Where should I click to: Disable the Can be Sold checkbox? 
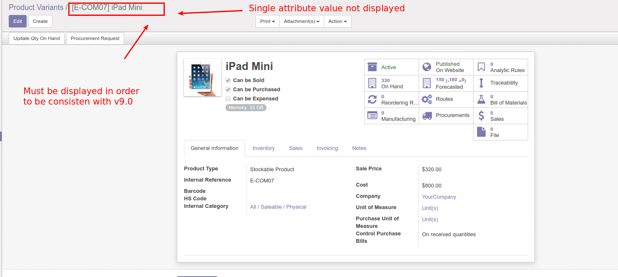click(x=228, y=80)
